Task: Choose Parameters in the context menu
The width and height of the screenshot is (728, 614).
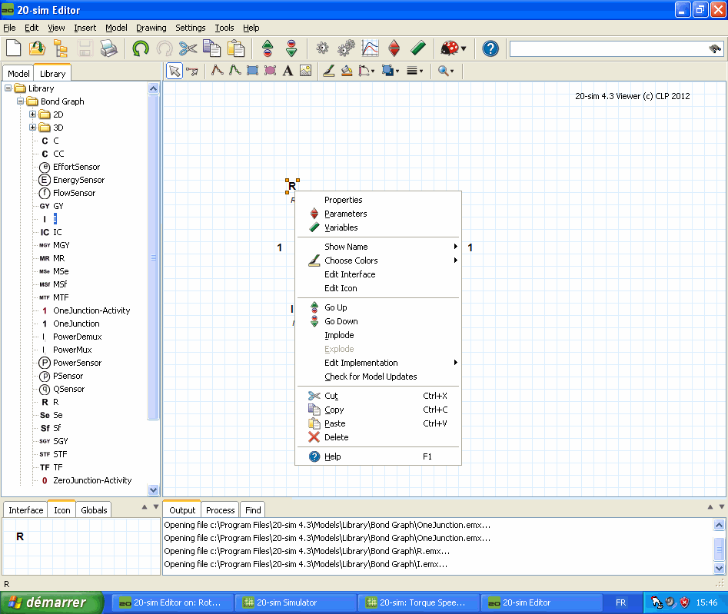Action: pos(378,214)
